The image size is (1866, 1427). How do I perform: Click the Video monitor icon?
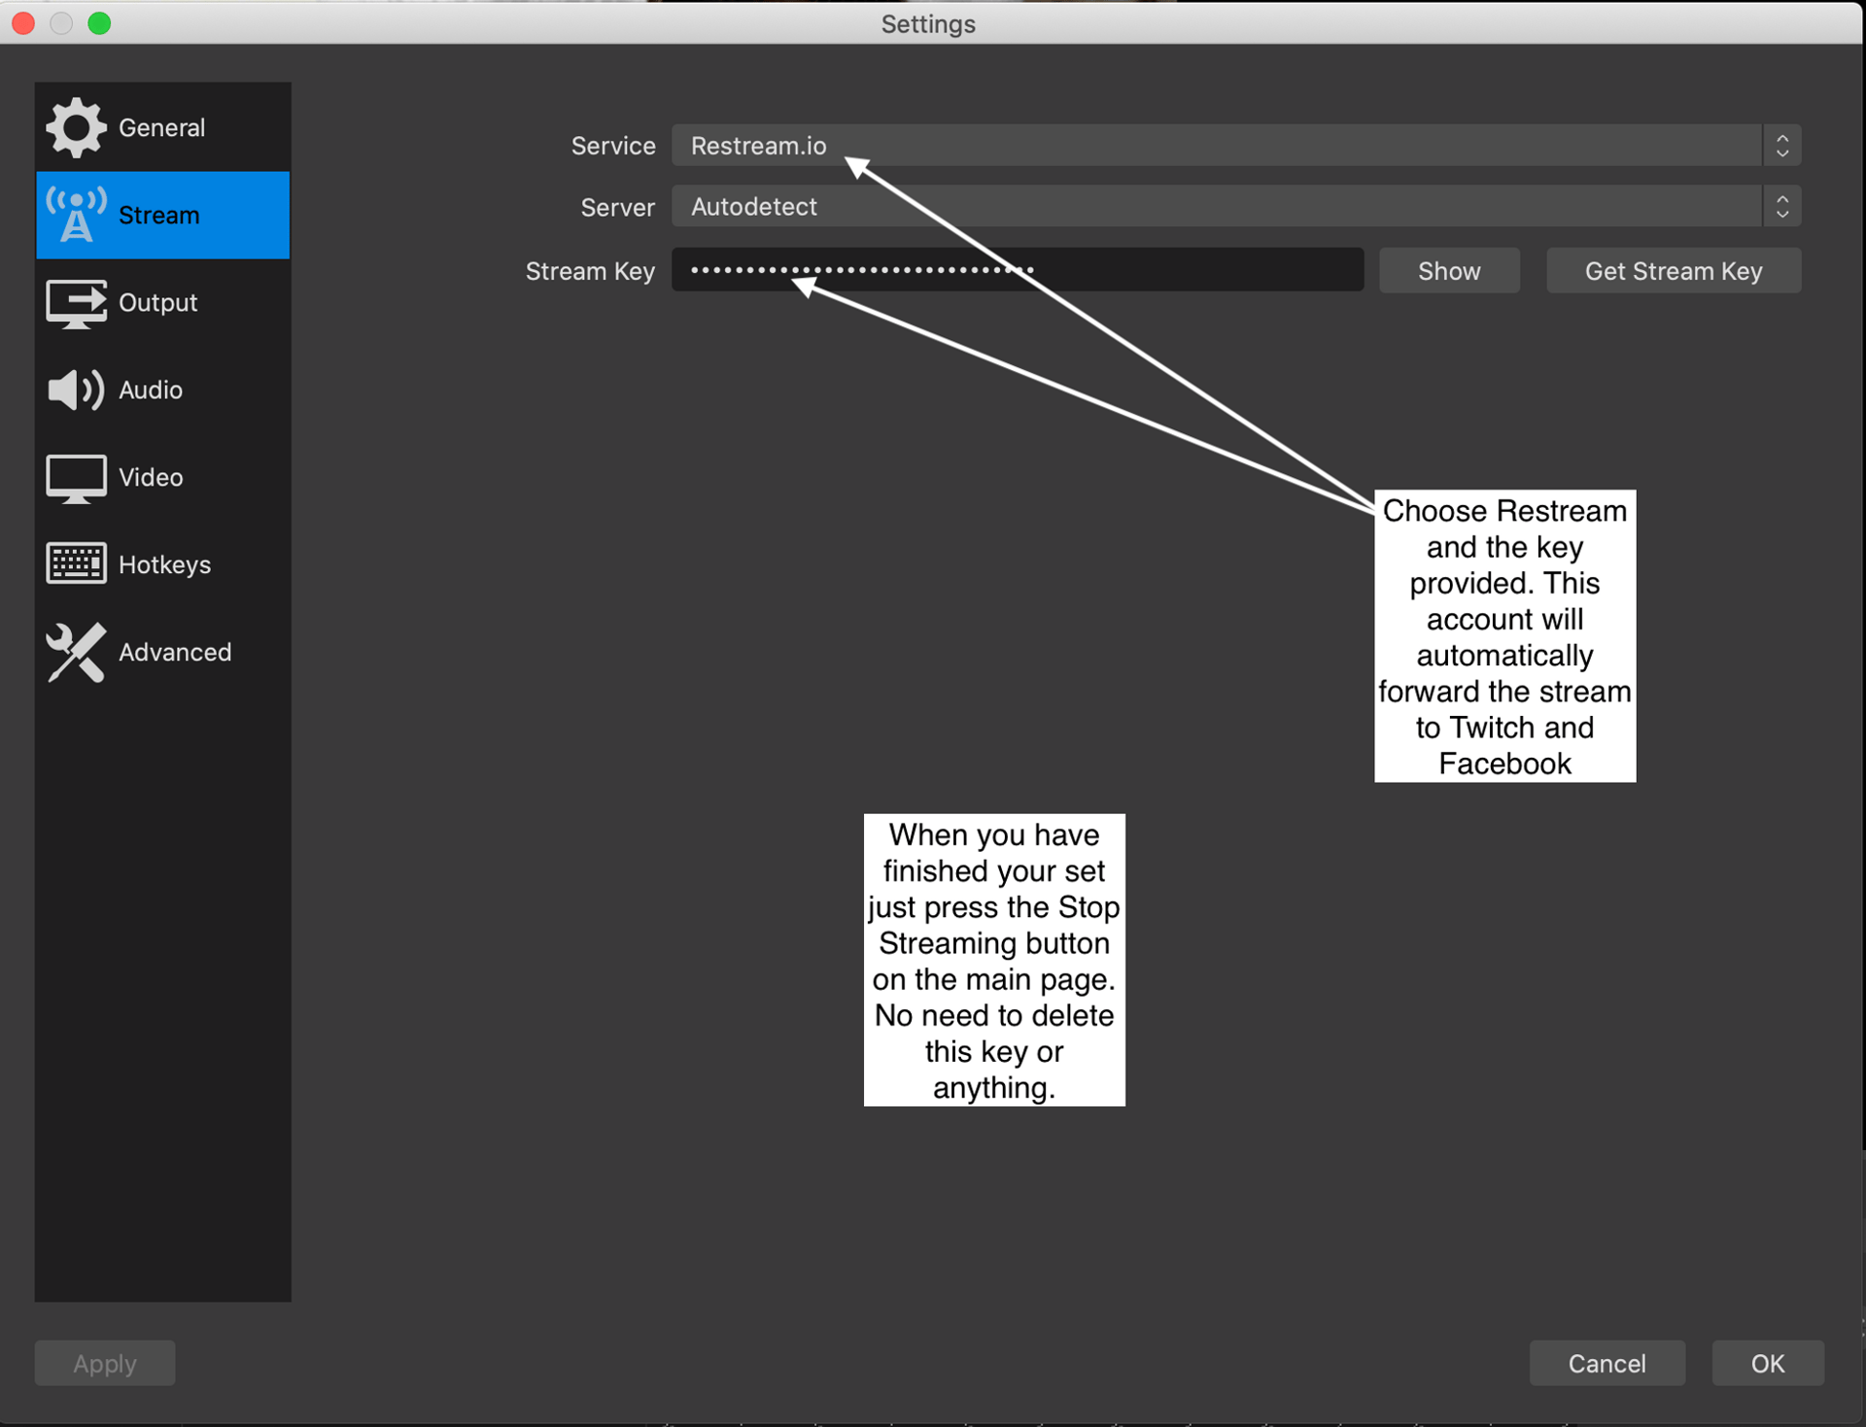click(x=76, y=478)
